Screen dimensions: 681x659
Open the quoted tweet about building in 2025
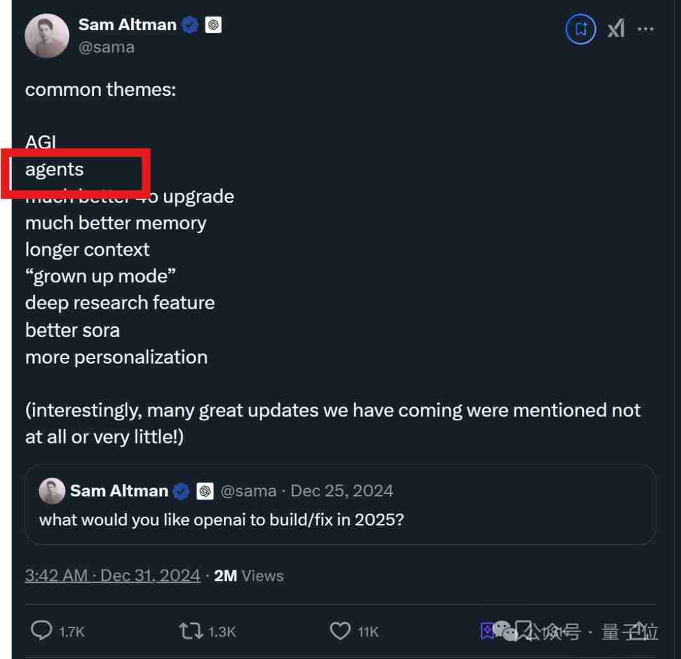pos(340,520)
